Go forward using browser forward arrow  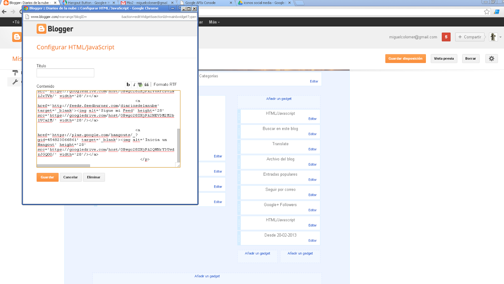13,12
